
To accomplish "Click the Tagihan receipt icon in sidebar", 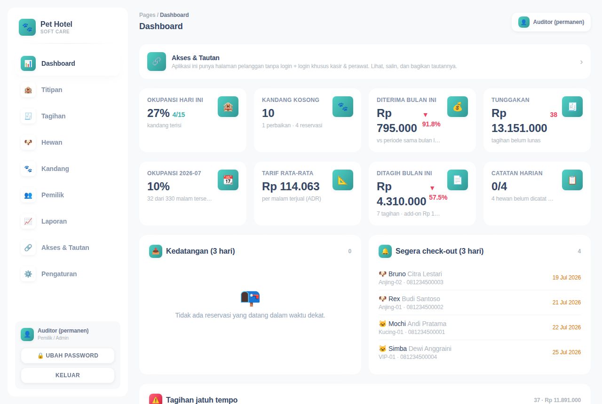I will (28, 116).
